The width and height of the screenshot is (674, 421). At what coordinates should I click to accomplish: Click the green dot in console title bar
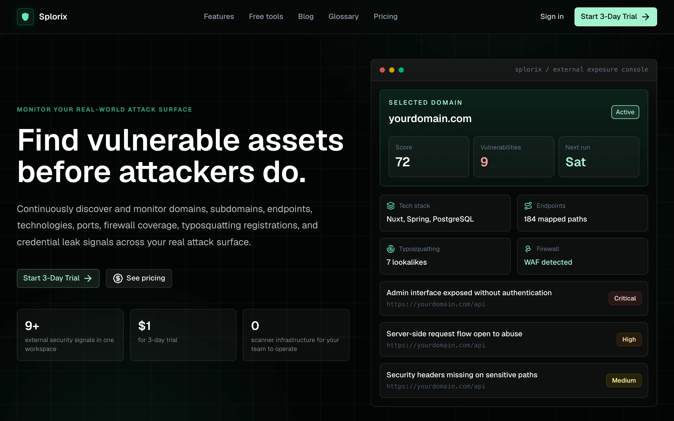[401, 70]
